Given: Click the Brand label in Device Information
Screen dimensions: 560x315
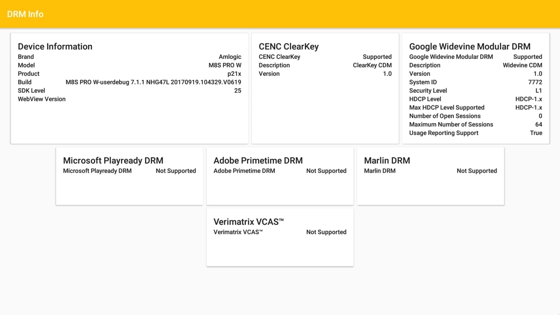Looking at the screenshot, I should coord(26,57).
